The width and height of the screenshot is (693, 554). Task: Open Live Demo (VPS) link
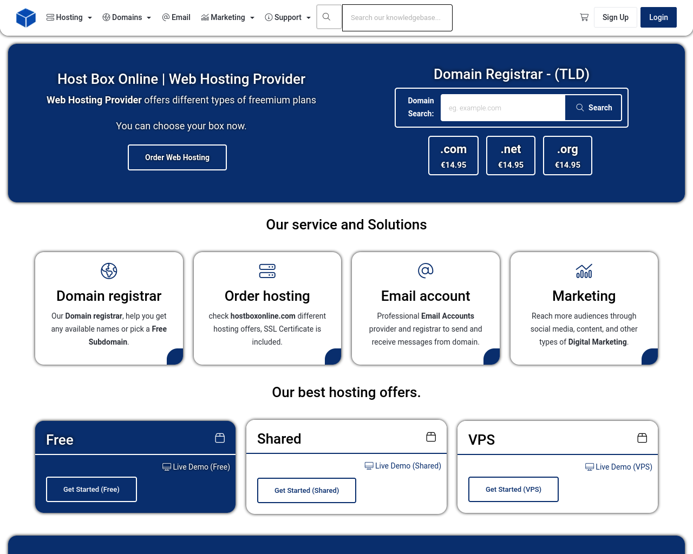coord(619,467)
